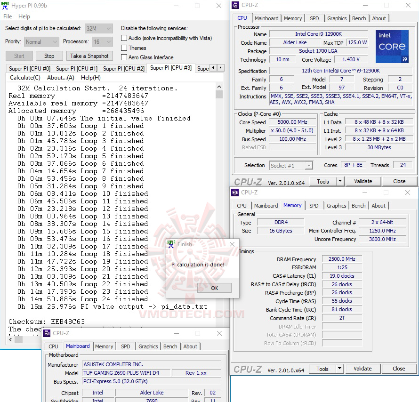Open the Priority Normal dropdown

point(41,42)
